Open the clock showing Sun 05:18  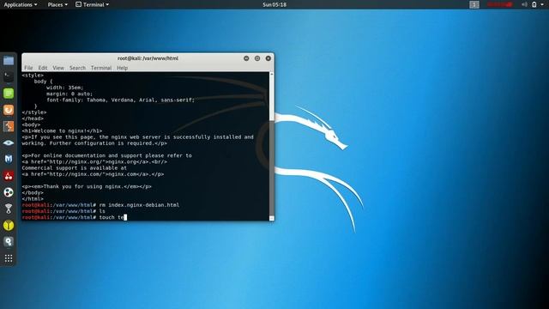[x=274, y=4]
